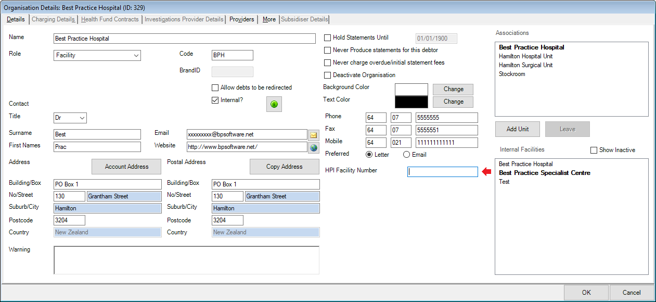The width and height of the screenshot is (656, 302).
Task: Click the black Text Color swatch
Action: coord(411,102)
